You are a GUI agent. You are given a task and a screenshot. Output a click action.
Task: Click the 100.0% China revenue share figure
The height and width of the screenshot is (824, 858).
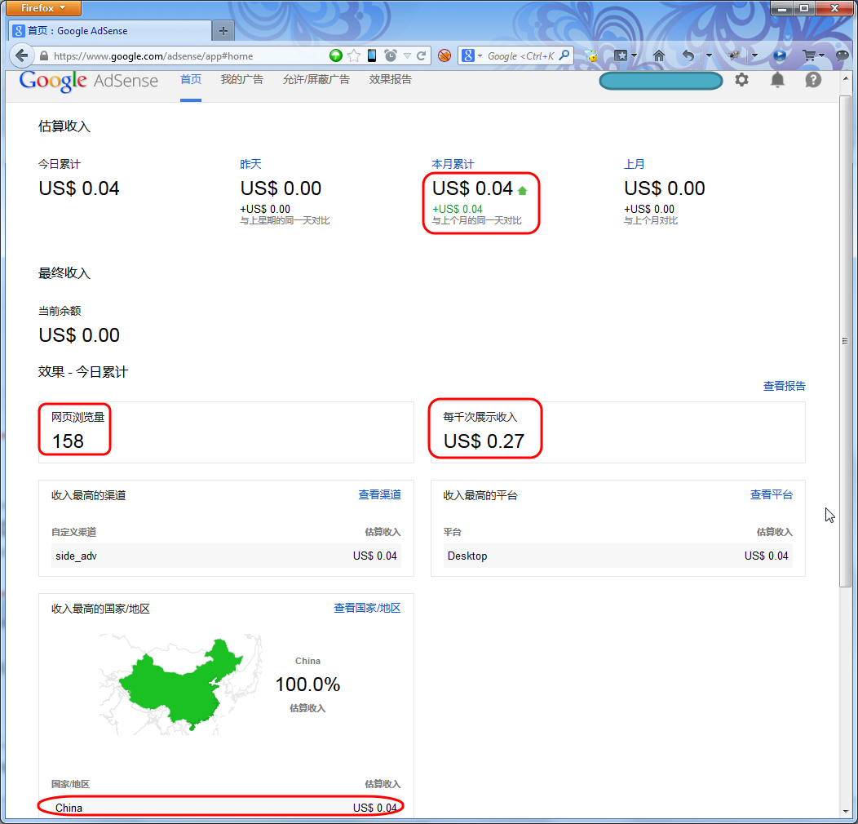(x=307, y=684)
